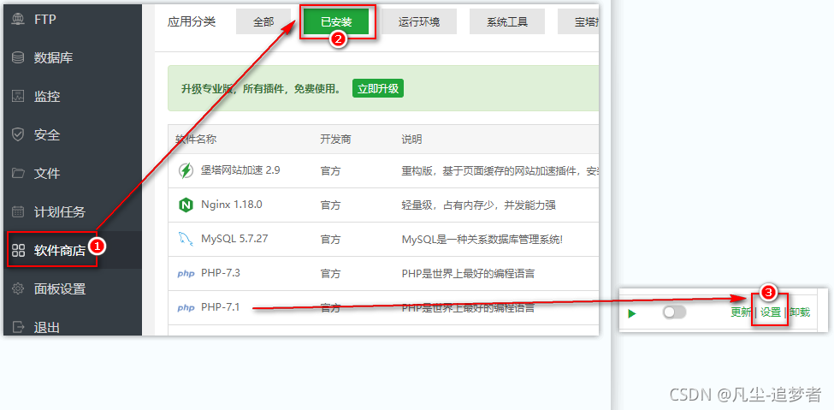Screen dimensions: 834x410
Task: Click the logout icon beside 退出
Action: tap(18, 327)
